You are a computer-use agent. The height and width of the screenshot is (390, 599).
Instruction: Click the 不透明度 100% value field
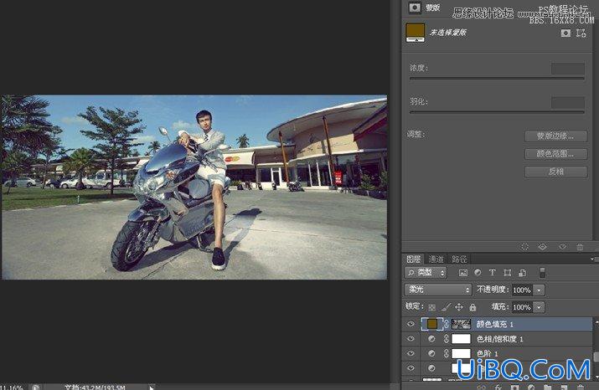tap(522, 290)
